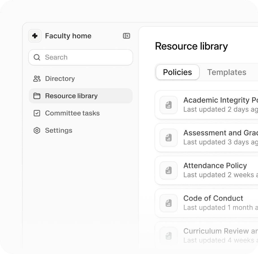Click the Resource library folder icon
Viewport: 258px width, 254px height.
point(37,96)
